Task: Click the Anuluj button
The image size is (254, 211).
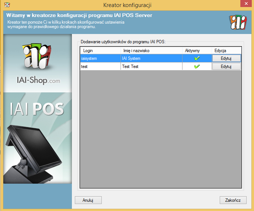Action: pos(88,200)
